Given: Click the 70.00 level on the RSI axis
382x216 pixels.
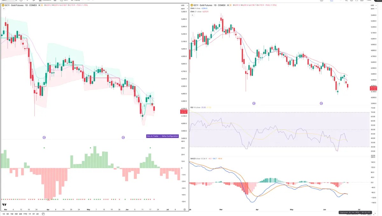Looking at the screenshot, I should tap(374, 112).
